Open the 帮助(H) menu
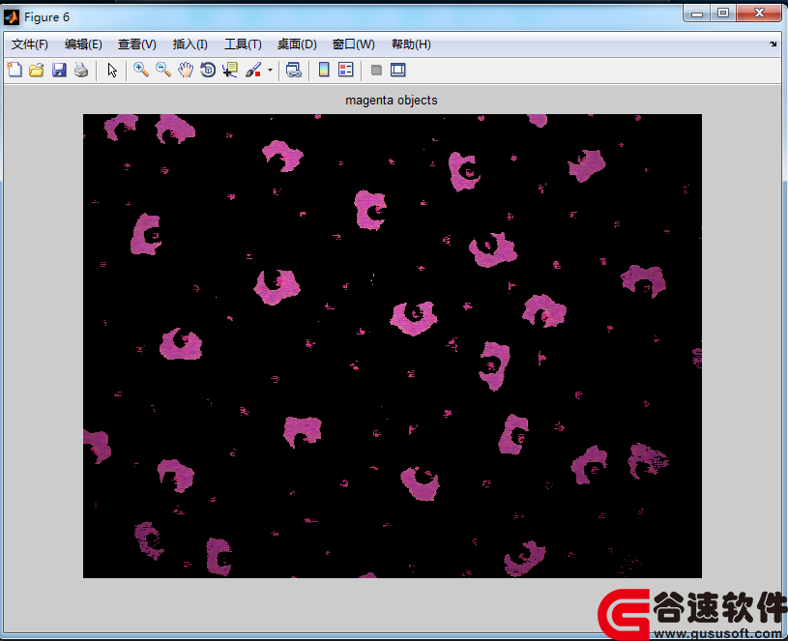Image resolution: width=788 pixels, height=641 pixels. coord(411,44)
